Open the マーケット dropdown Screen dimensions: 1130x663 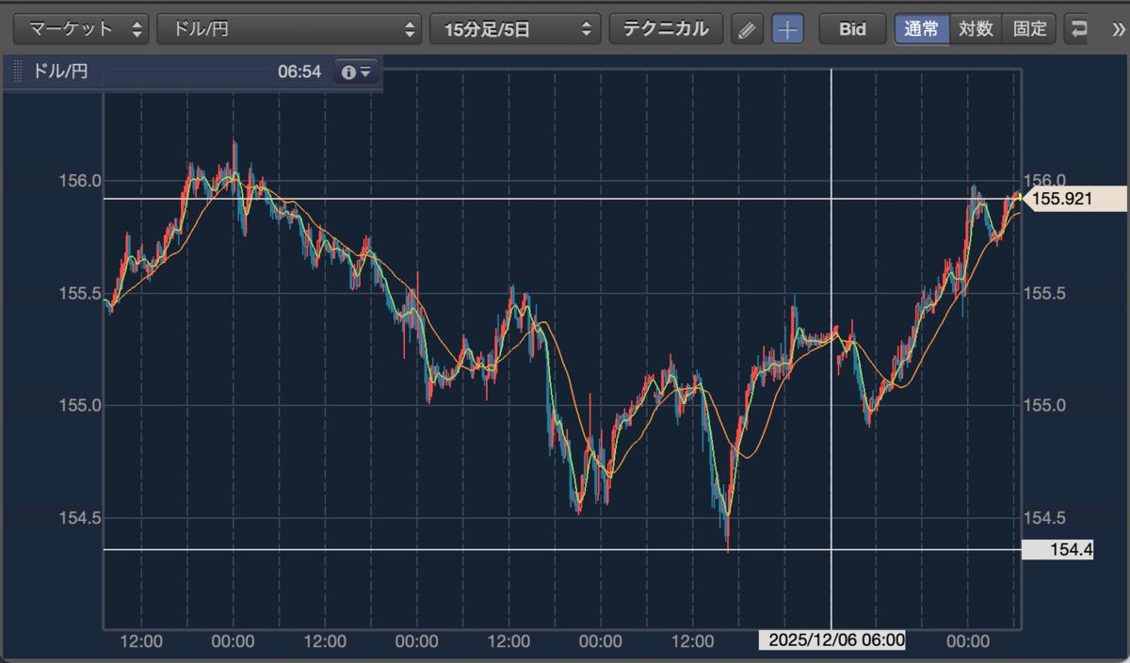coord(81,29)
